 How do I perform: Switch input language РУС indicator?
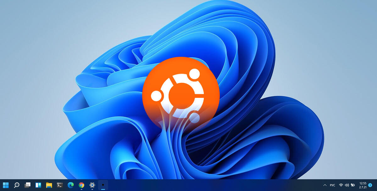click(x=333, y=185)
